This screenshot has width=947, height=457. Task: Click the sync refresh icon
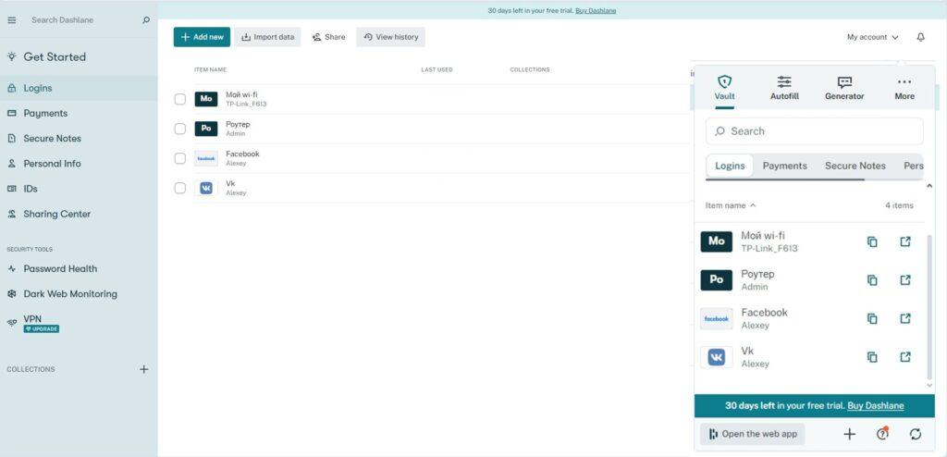[915, 434]
